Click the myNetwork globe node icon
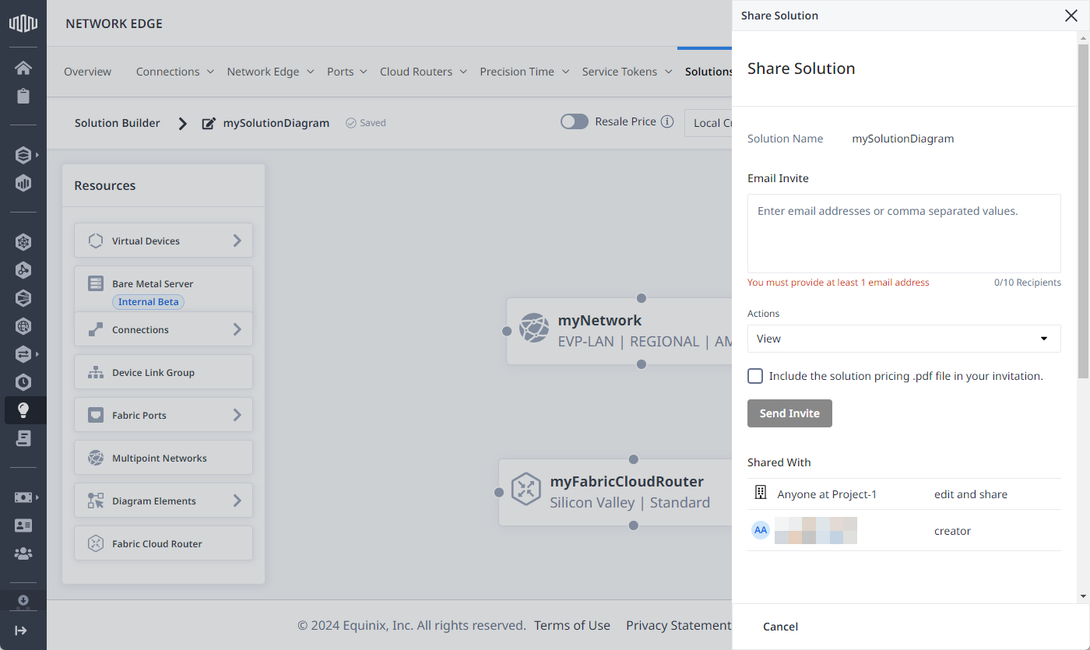The height and width of the screenshot is (650, 1090). click(x=534, y=329)
